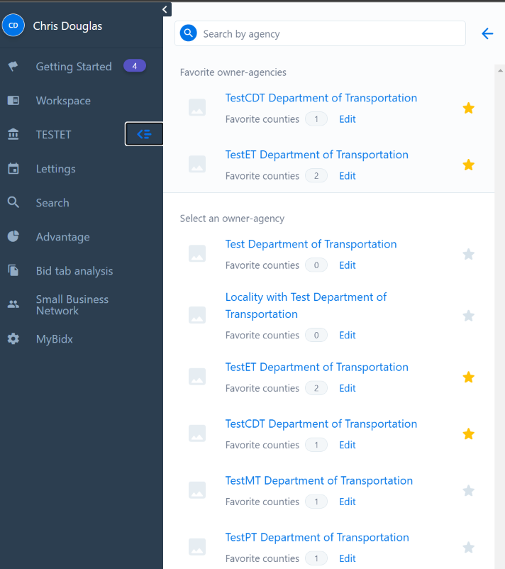Click the Advantage pie chart icon
Screen dimensions: 505x569
click(13, 237)
